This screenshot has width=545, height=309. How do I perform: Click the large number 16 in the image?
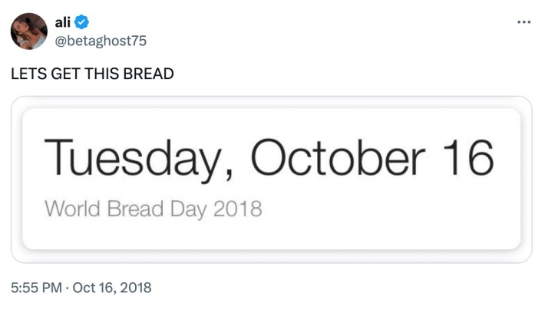[x=467, y=158]
